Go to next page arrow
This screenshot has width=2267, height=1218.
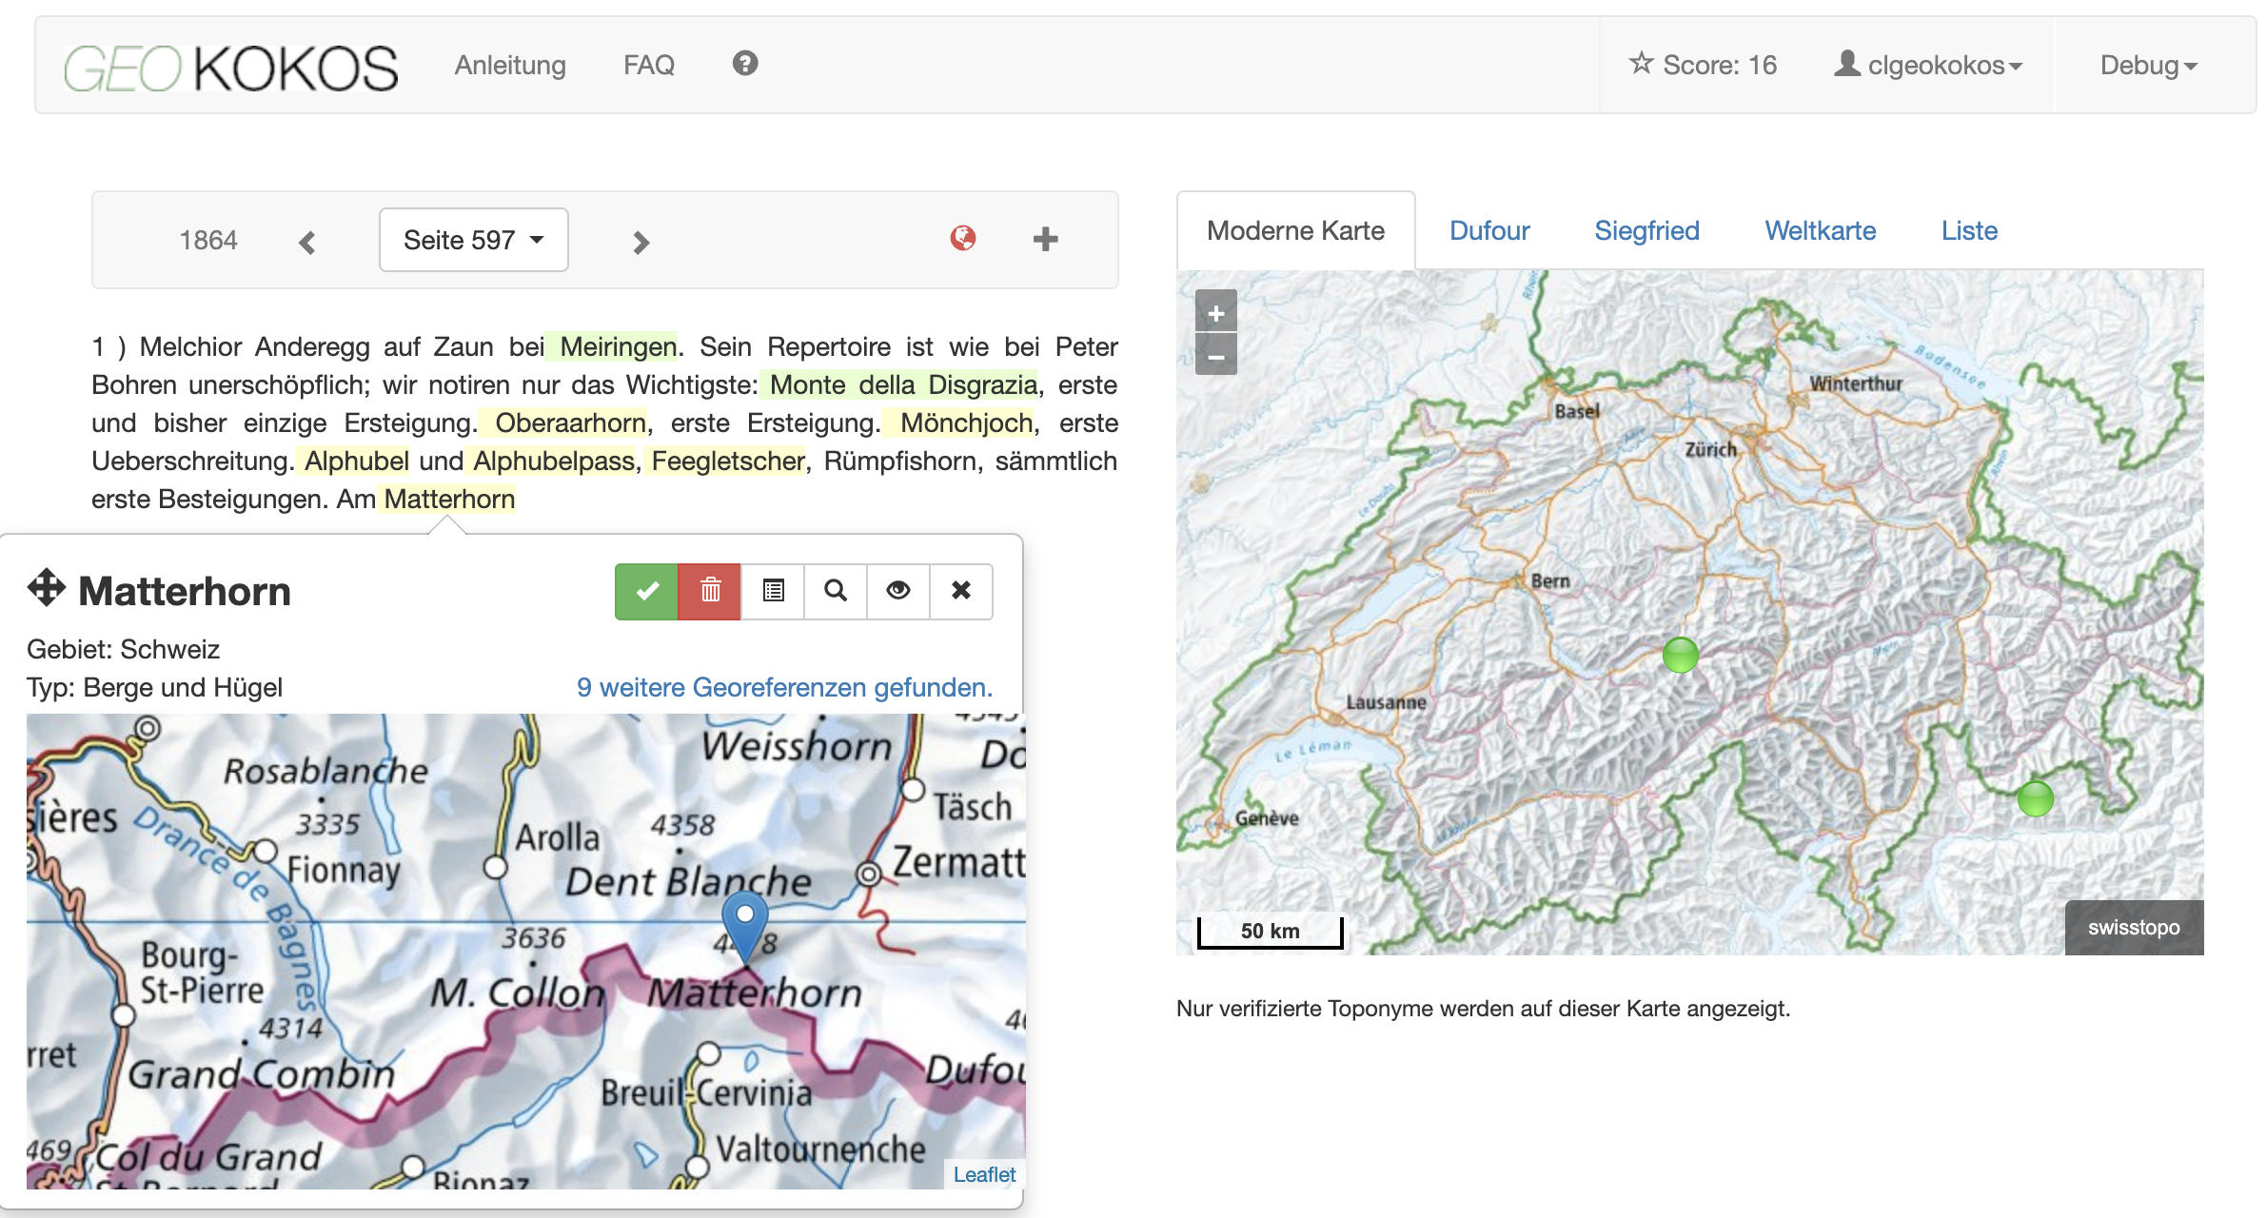(x=641, y=243)
